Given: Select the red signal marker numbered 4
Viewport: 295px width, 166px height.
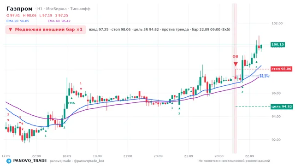Looking at the screenshot, I should (22, 124).
